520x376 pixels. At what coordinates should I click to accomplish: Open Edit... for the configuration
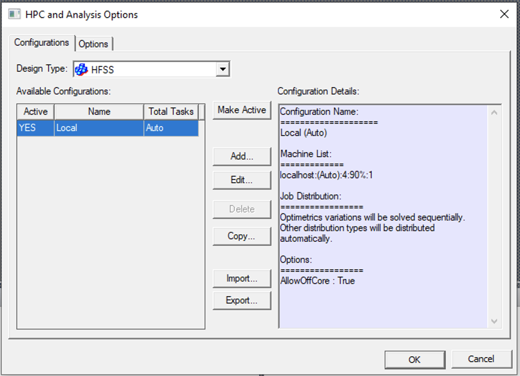[x=242, y=180]
